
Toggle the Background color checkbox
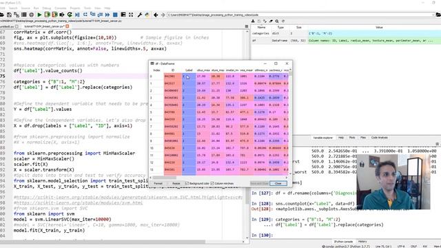point(187,183)
